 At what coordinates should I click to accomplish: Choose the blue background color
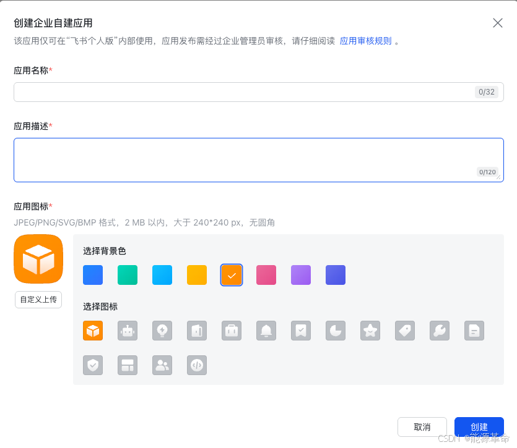tap(93, 275)
